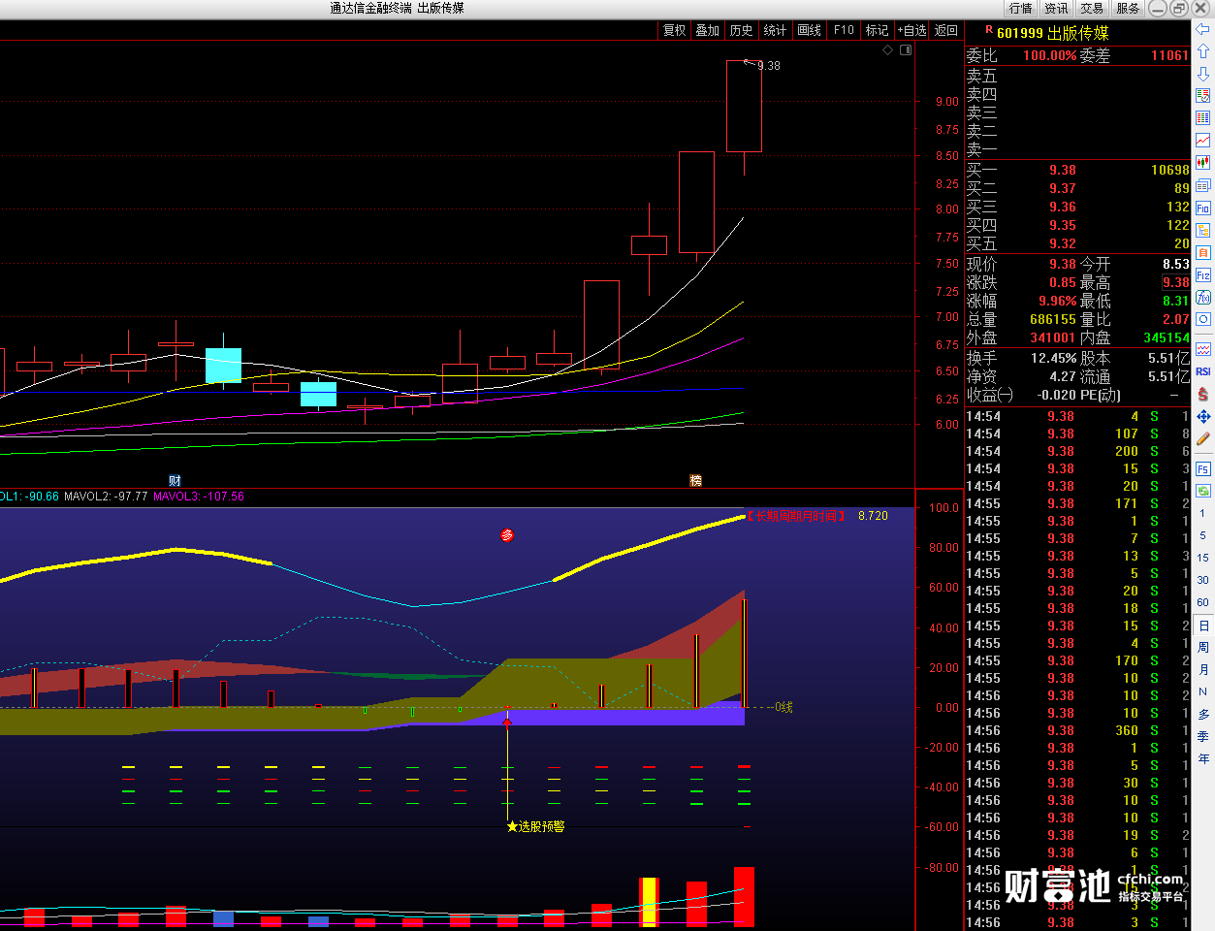Select the 15-minute period
This screenshot has height=931, width=1215.
pyautogui.click(x=1203, y=559)
